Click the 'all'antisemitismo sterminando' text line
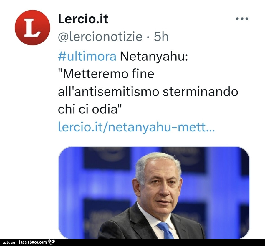Viewport: 265px width, 246px height. pyautogui.click(x=148, y=91)
